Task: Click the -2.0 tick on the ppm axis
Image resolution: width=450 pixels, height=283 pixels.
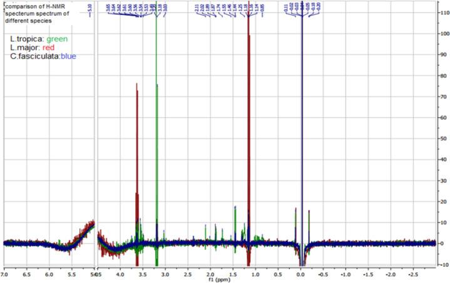Action: coord(391,274)
